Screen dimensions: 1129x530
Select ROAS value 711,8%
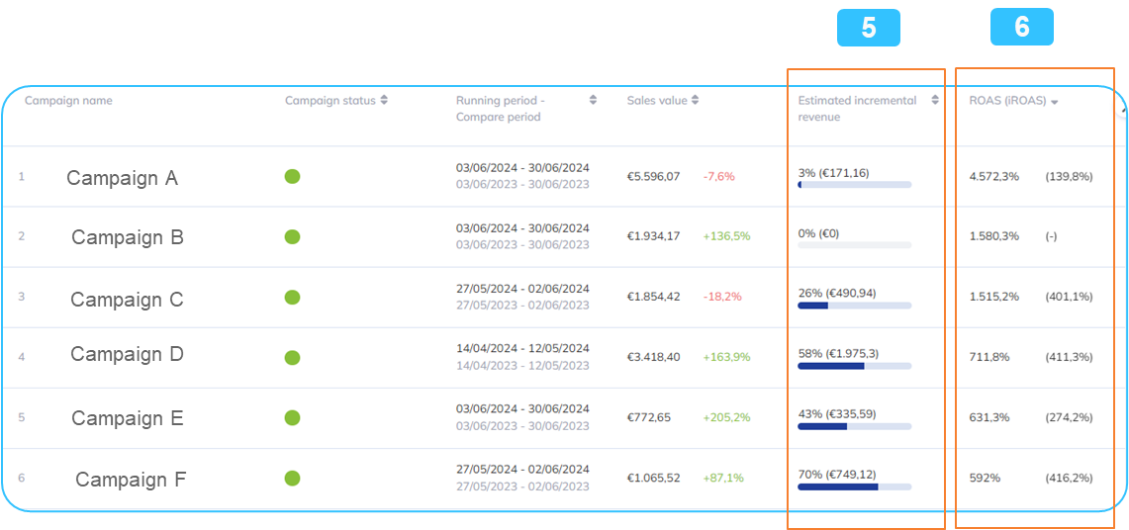[989, 357]
